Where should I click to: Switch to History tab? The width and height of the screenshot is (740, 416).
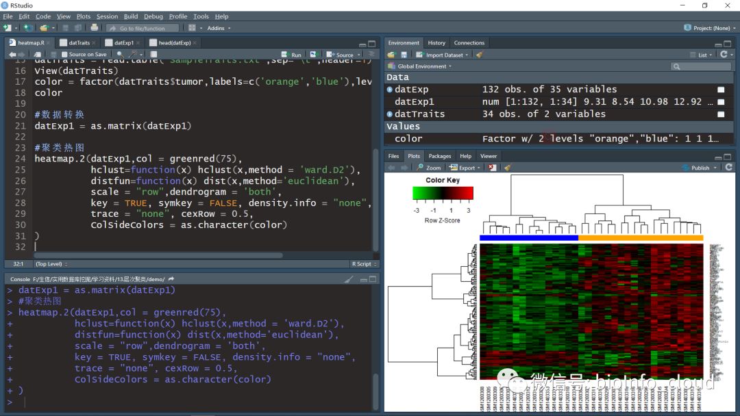coord(436,43)
